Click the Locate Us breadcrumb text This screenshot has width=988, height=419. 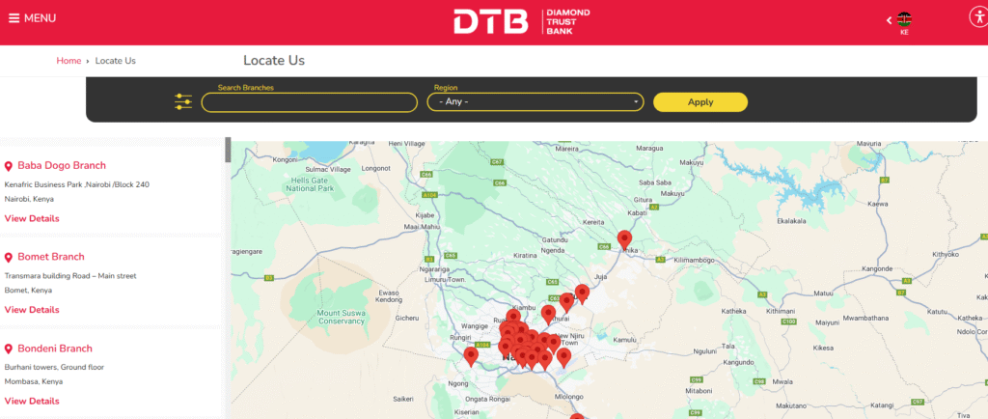click(116, 61)
